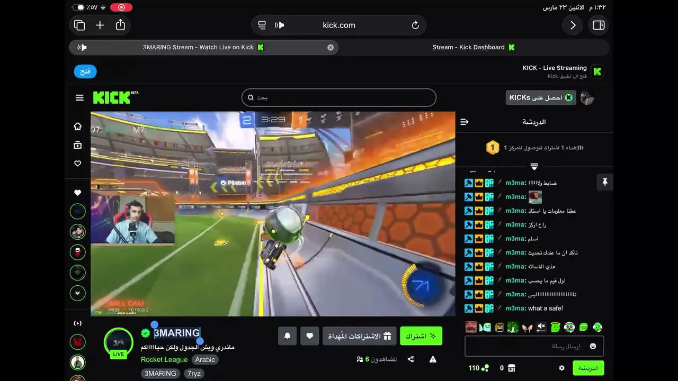The height and width of the screenshot is (381, 678).
Task: Open following outline heart in sidebar
Action: [78, 164]
